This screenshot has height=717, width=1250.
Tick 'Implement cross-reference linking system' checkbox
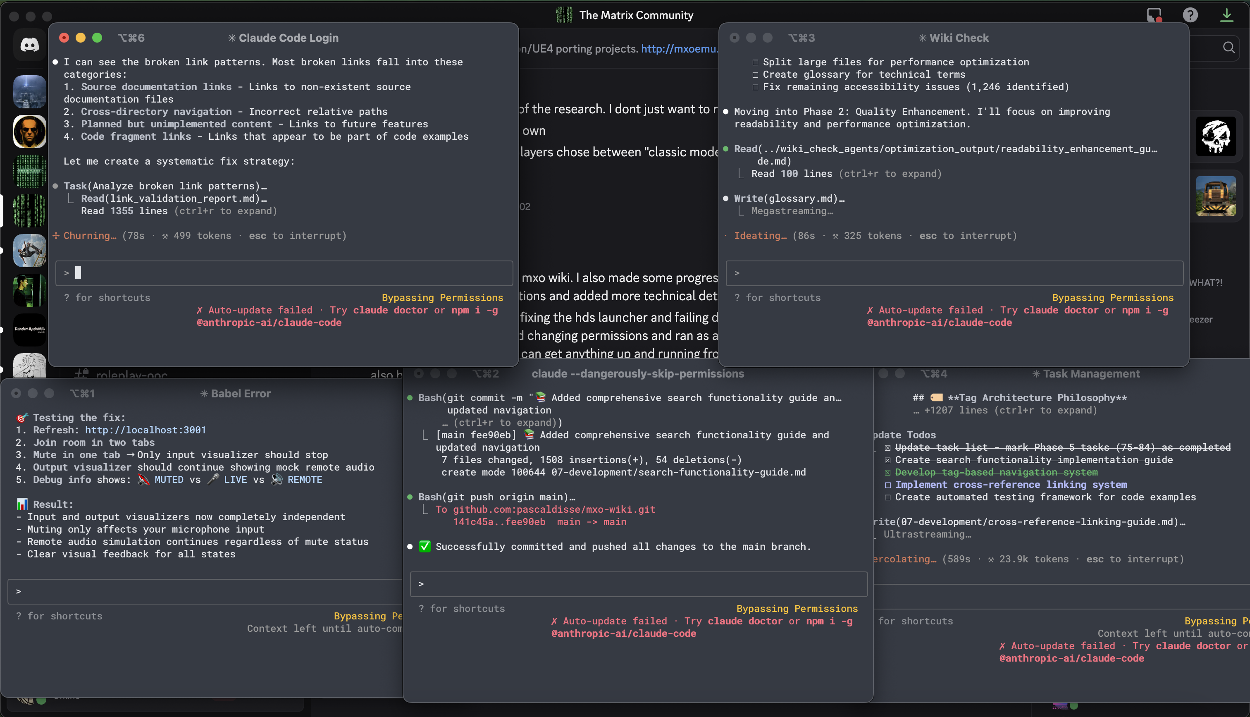pyautogui.click(x=887, y=485)
